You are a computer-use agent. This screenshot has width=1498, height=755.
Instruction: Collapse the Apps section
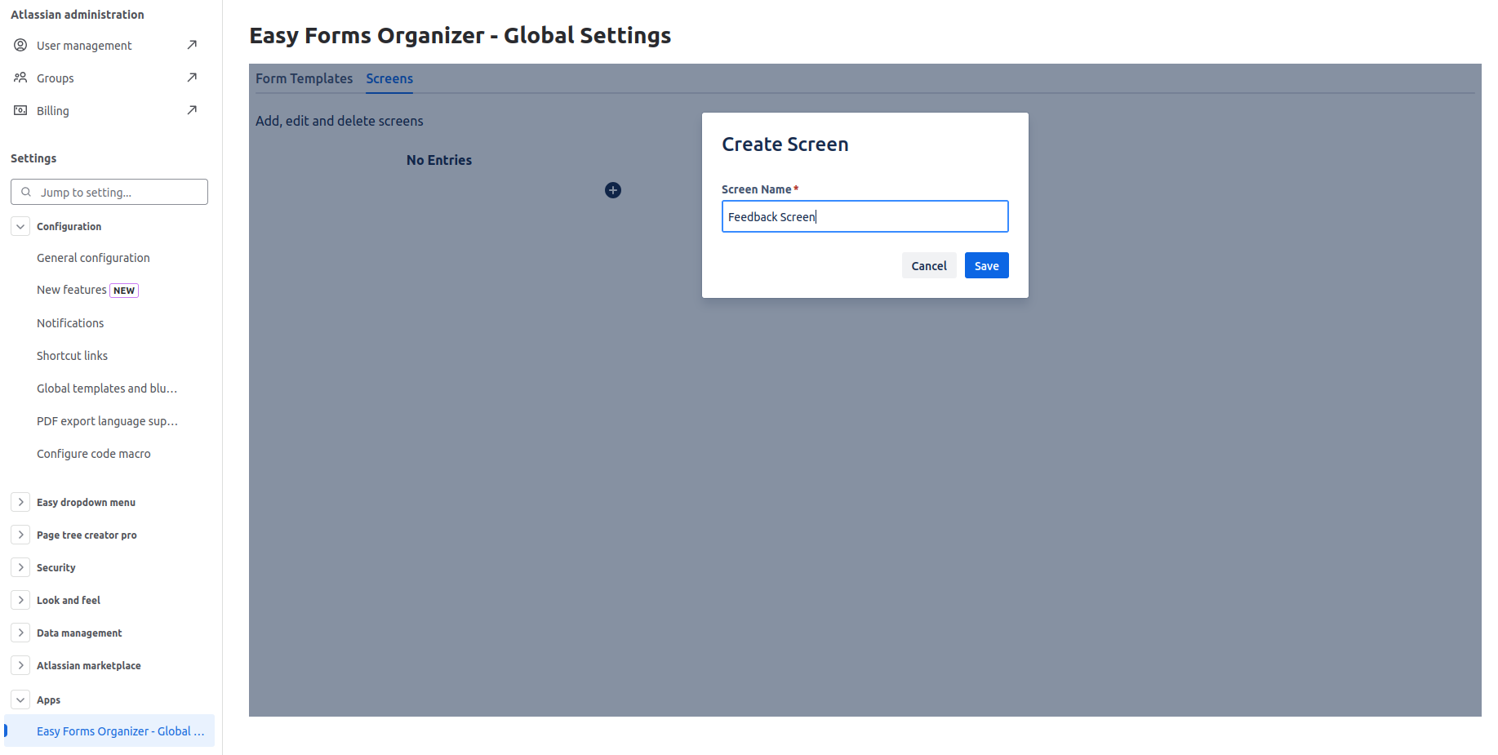(x=20, y=699)
